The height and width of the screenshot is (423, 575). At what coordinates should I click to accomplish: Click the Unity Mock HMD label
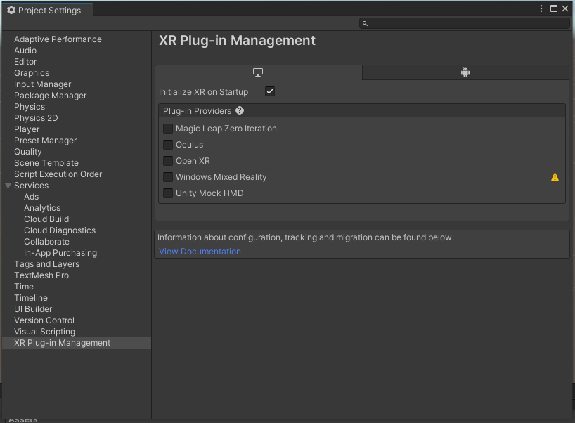click(x=209, y=193)
